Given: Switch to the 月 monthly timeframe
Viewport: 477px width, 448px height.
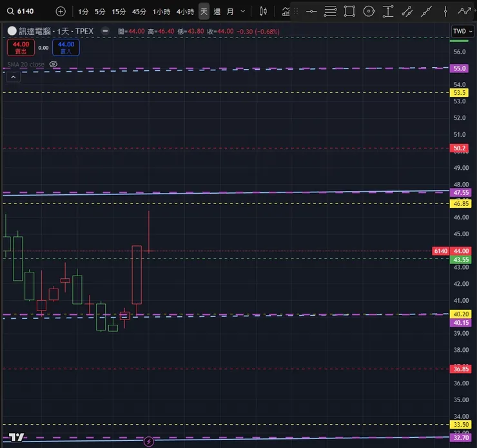Looking at the screenshot, I should coord(230,12).
